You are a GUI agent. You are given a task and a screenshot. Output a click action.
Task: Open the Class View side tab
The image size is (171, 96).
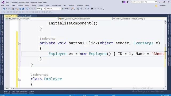coord(169,52)
